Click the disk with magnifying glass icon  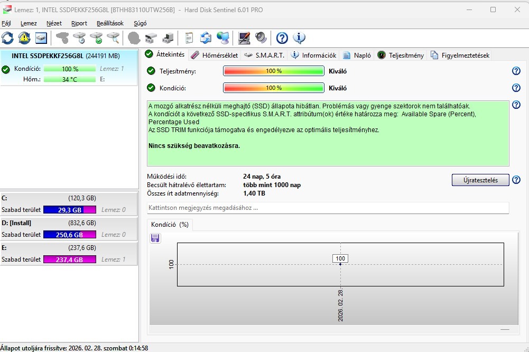point(113,38)
